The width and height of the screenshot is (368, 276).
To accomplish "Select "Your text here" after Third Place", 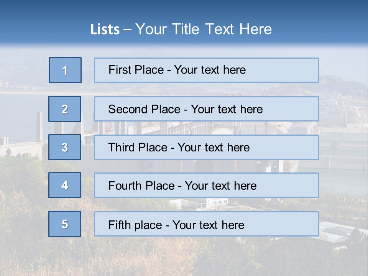I will [x=214, y=147].
